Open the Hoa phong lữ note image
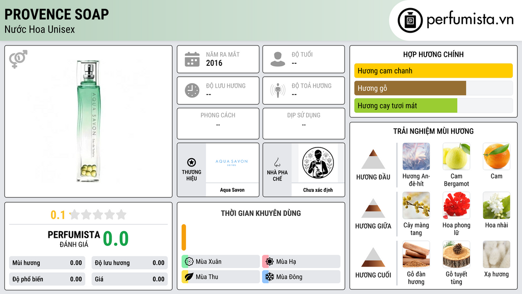Screen dimensions: 522x294 pos(456,206)
